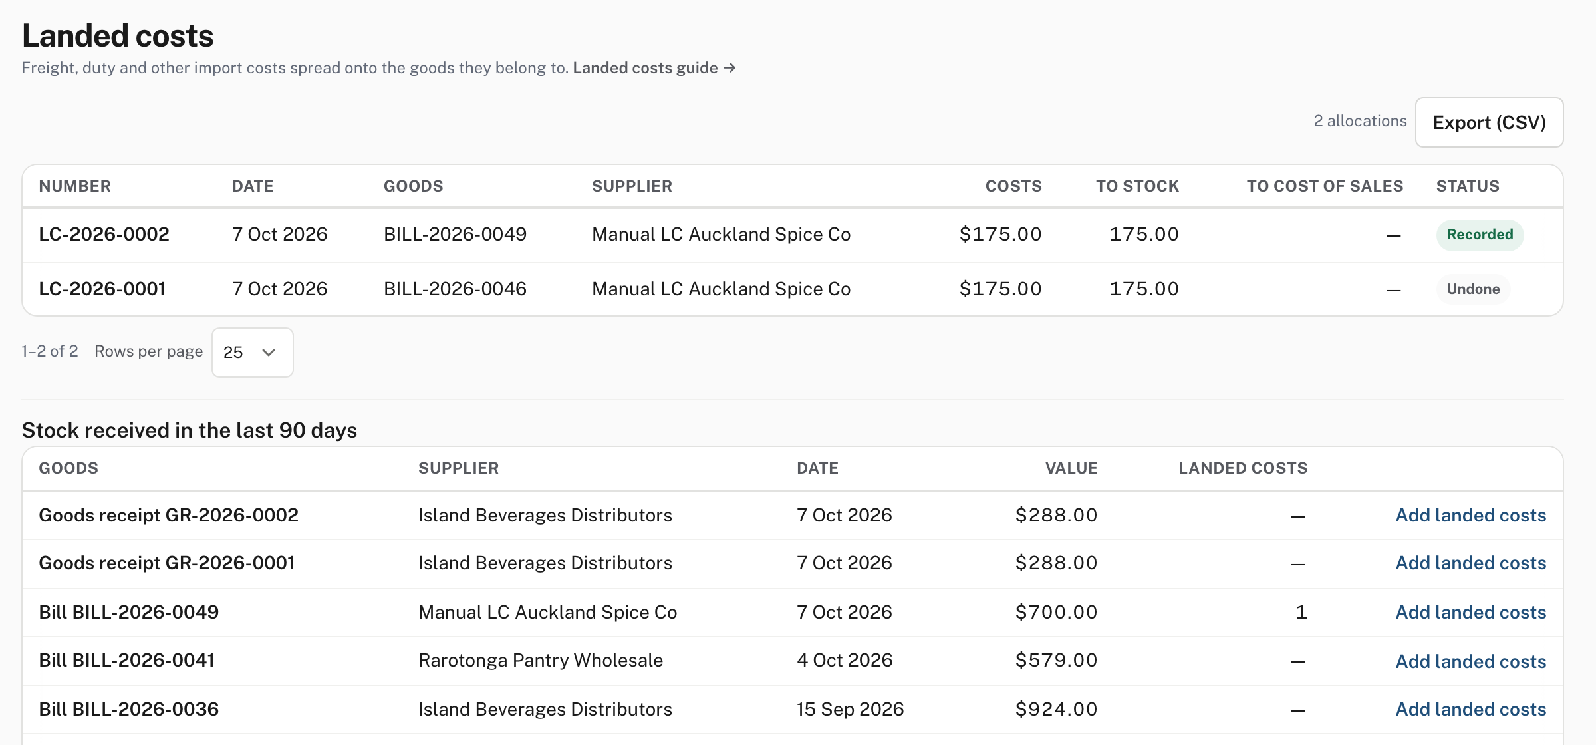Click the NUMBER column header
1596x745 pixels.
pos(74,186)
